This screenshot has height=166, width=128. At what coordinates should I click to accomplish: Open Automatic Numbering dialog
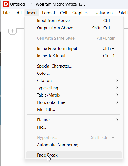tap(74, 145)
